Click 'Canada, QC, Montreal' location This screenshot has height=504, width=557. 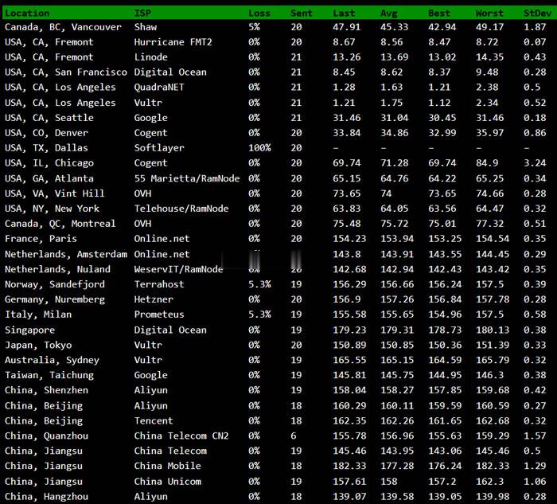coord(60,224)
